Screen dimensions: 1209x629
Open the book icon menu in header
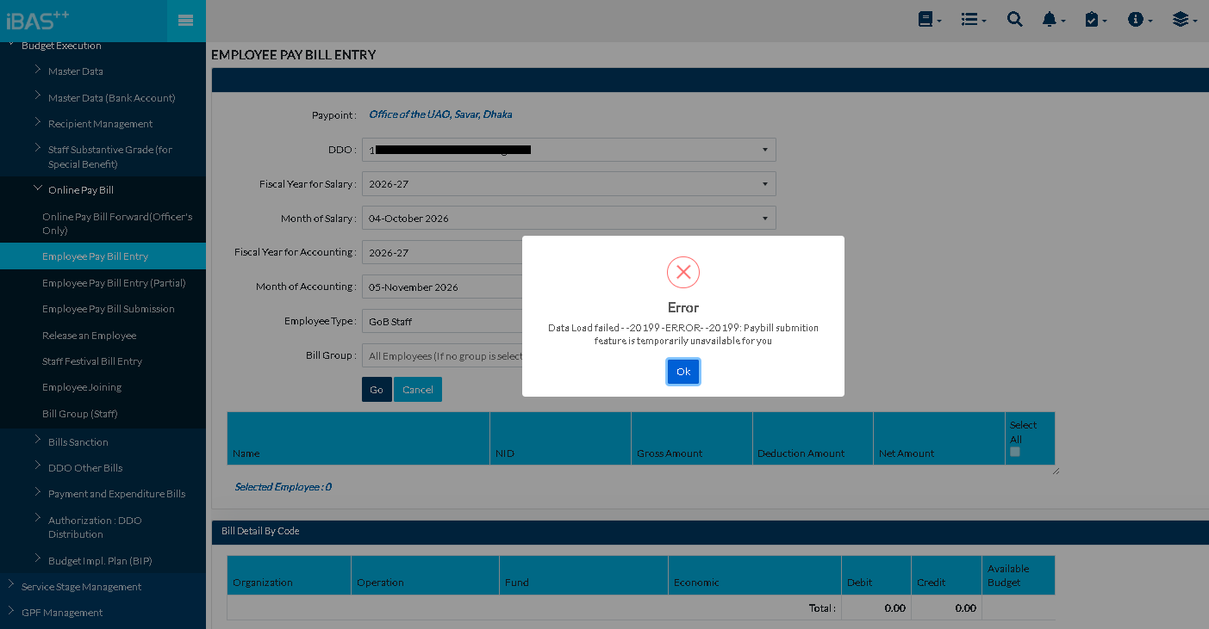click(930, 20)
